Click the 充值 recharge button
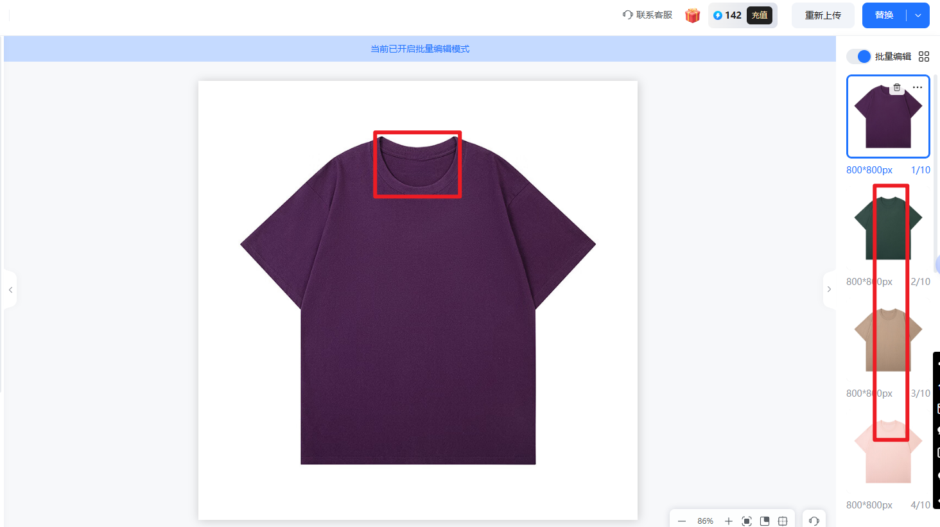Viewport: 940px width, 527px height. [x=760, y=15]
